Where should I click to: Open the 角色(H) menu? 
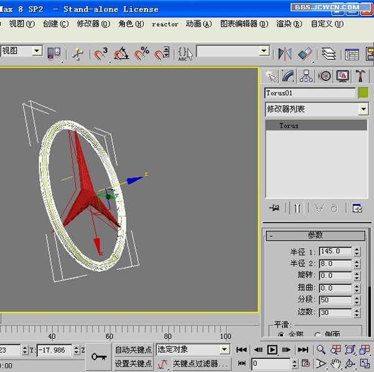131,24
